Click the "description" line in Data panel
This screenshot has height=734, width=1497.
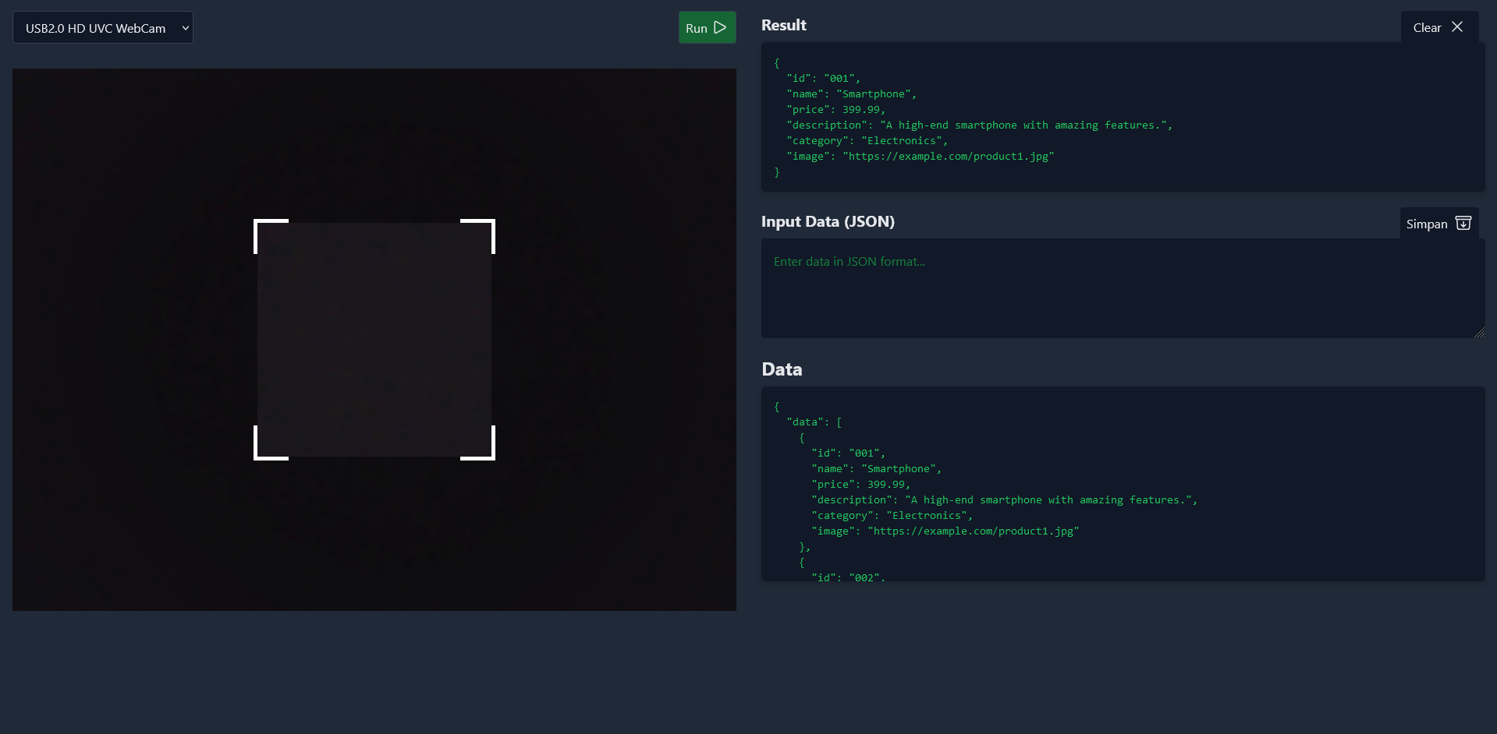[1004, 500]
